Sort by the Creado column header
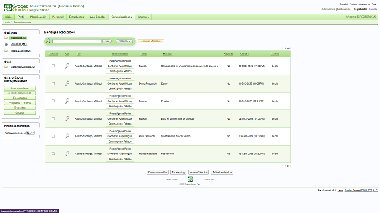Screen dimensions: 380x213 coord(245,54)
